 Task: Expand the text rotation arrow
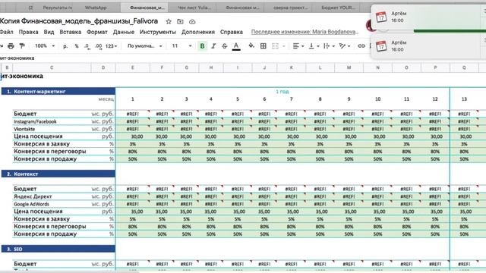coord(349,46)
